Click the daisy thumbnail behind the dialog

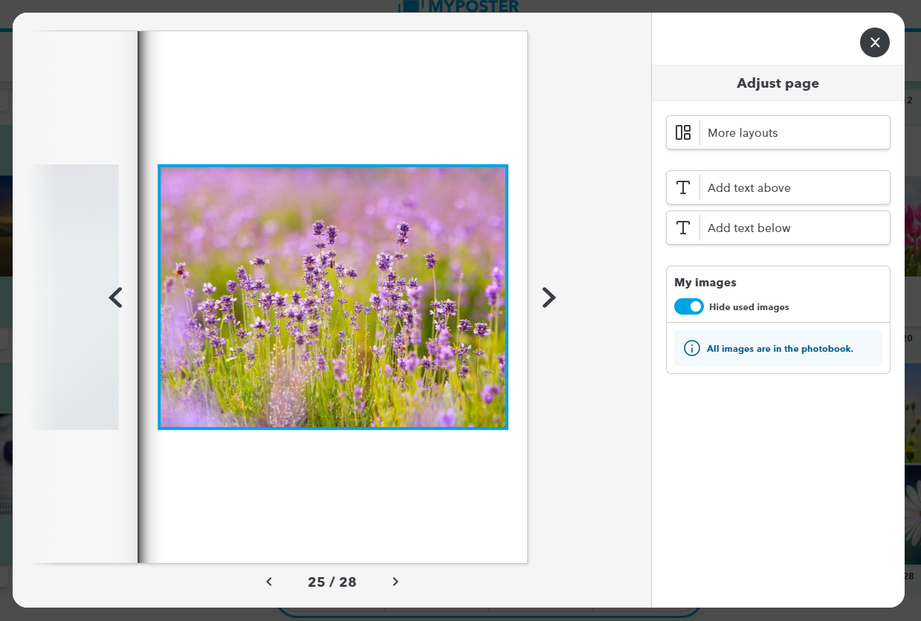(x=913, y=513)
